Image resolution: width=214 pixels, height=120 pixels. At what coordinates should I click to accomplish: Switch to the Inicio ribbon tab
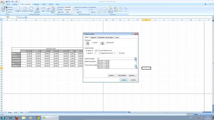coord(8,4)
